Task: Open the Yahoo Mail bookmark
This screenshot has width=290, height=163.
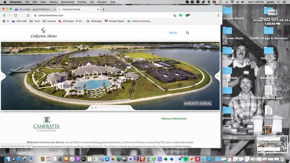Action: (20, 21)
